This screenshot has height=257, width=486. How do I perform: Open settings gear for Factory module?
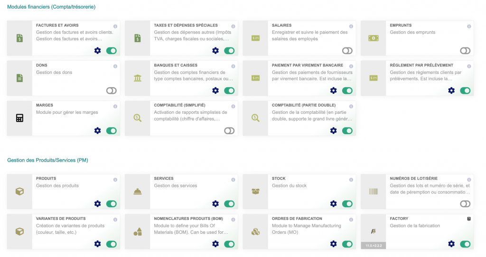click(451, 244)
